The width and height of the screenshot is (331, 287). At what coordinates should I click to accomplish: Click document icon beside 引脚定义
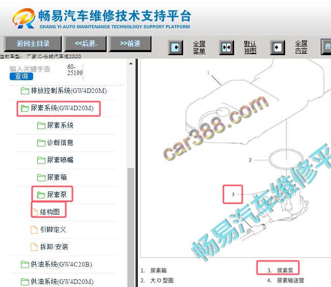click(x=34, y=230)
